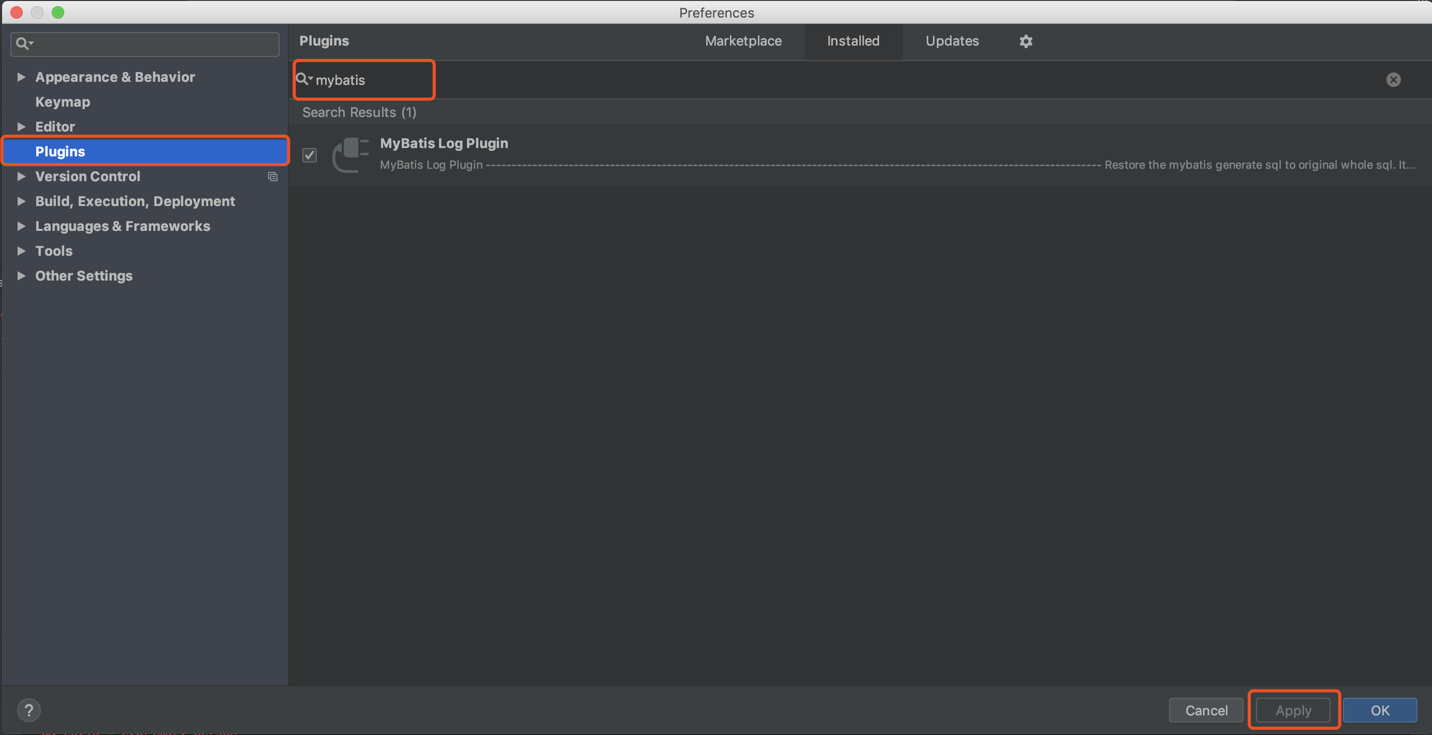Image resolution: width=1432 pixels, height=735 pixels.
Task: Uncheck the MyBatis Log Plugin checkbox
Action: tap(310, 155)
